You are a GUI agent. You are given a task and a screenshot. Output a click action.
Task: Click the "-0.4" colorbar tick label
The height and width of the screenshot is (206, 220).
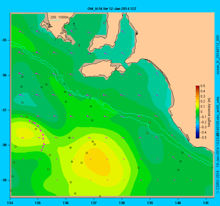(203, 132)
